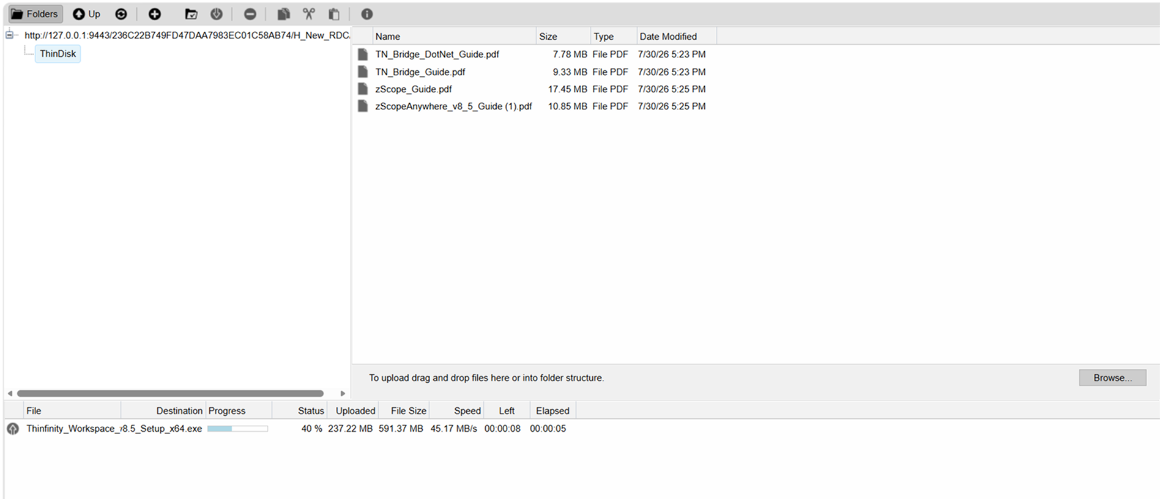Select the http://127.0.0.1:9443 root tree item
1160x499 pixels.
coord(187,35)
